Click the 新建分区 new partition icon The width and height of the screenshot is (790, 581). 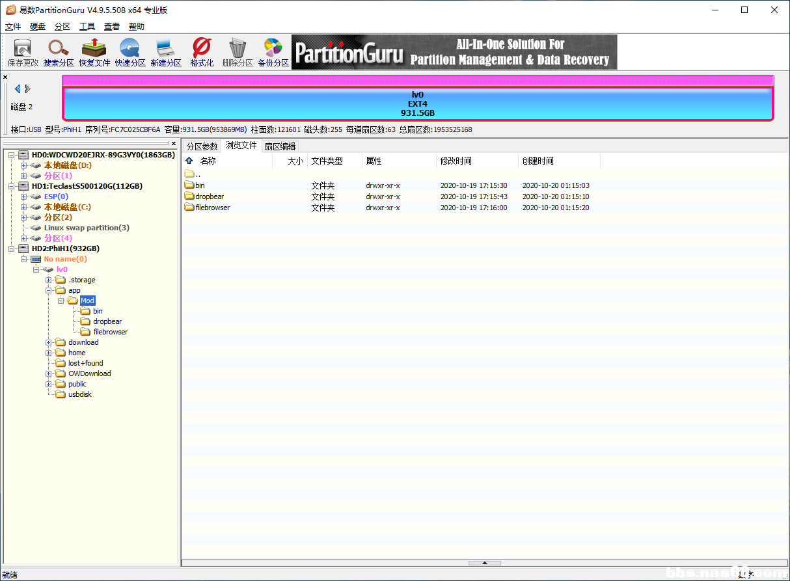coord(165,52)
